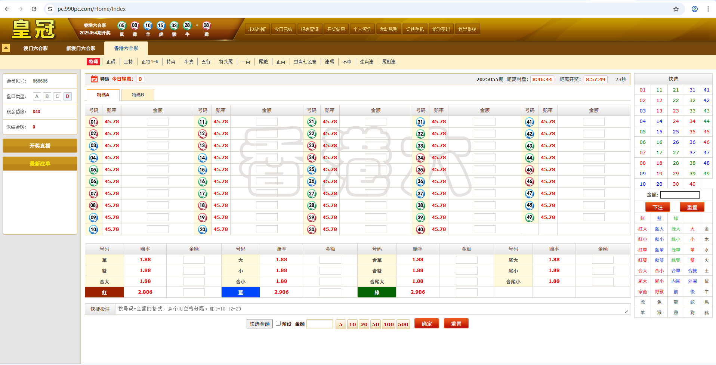Click the 金额 input in the quick-select panel

[680, 195]
